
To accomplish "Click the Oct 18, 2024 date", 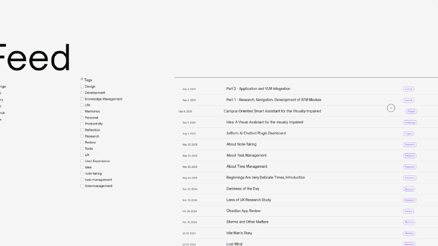I will click(189, 222).
